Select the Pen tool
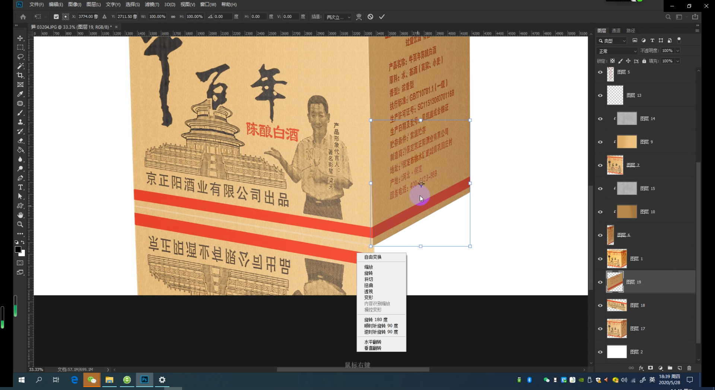The height and width of the screenshot is (390, 715). [20, 178]
